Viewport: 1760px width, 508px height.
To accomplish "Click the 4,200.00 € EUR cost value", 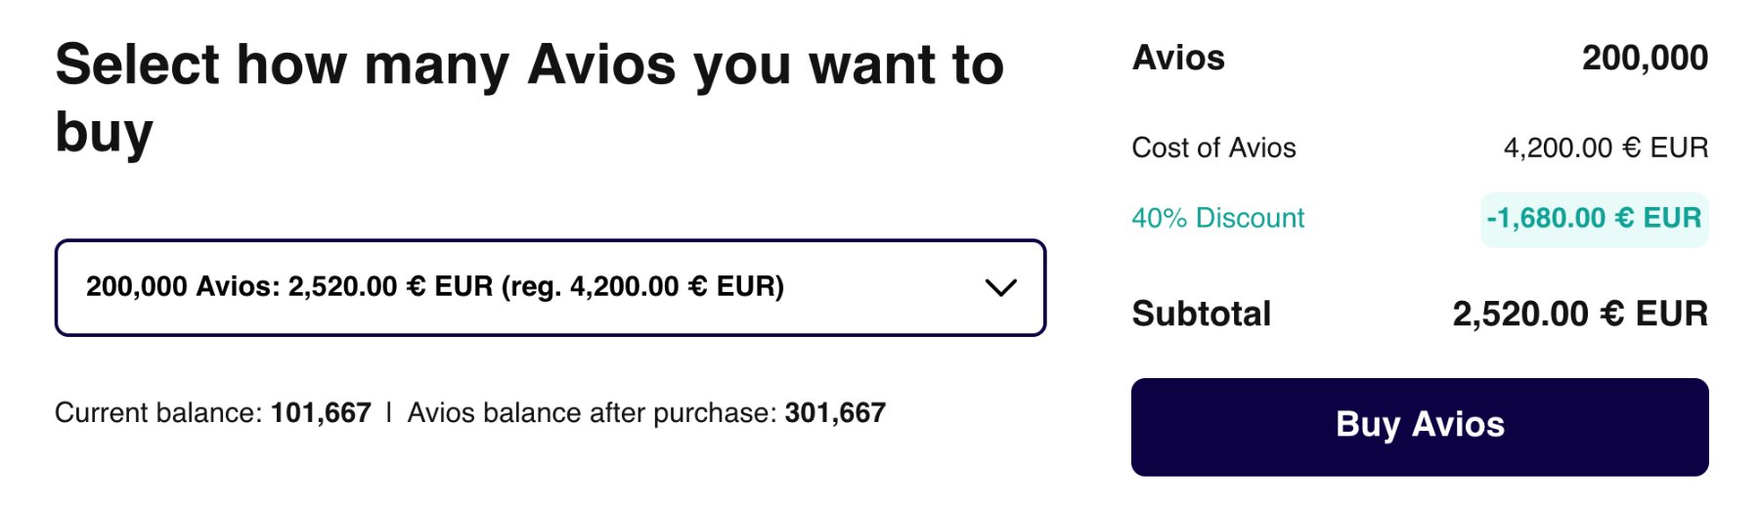I will click(1606, 148).
